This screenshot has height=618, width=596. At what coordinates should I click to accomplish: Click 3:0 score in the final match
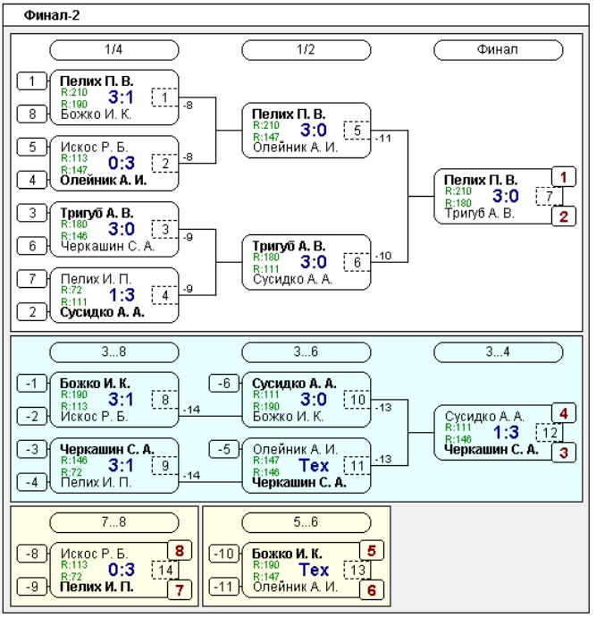coord(506,196)
